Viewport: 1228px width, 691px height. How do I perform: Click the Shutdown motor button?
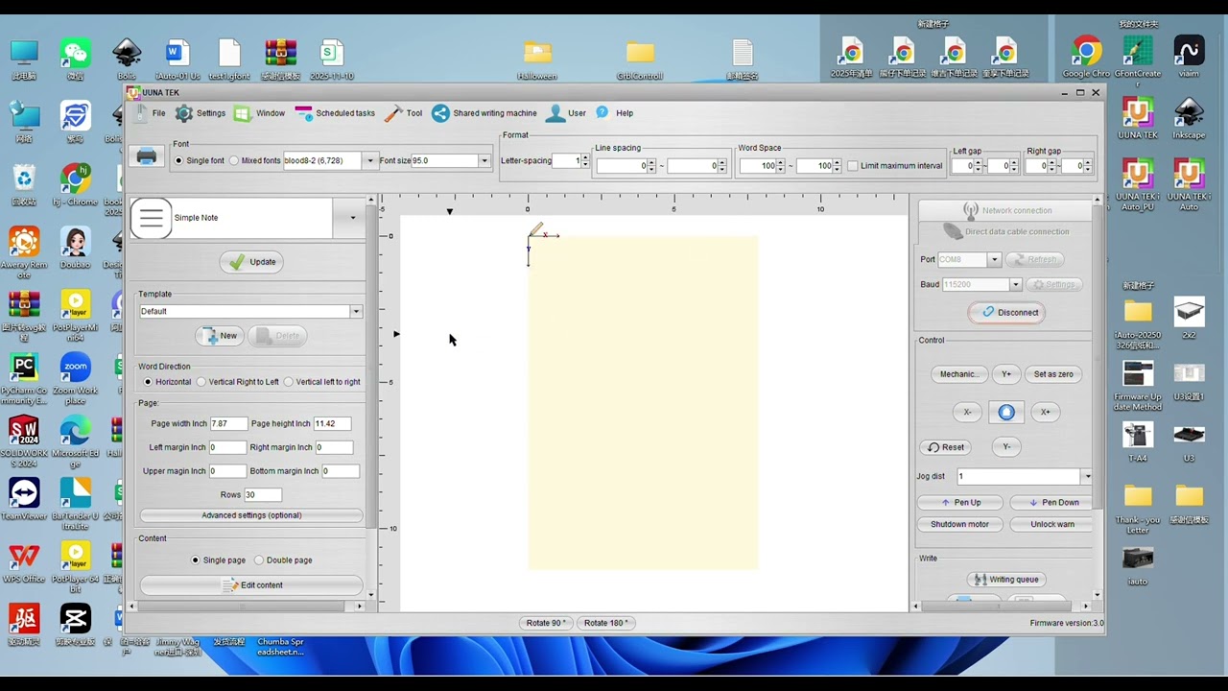click(960, 525)
